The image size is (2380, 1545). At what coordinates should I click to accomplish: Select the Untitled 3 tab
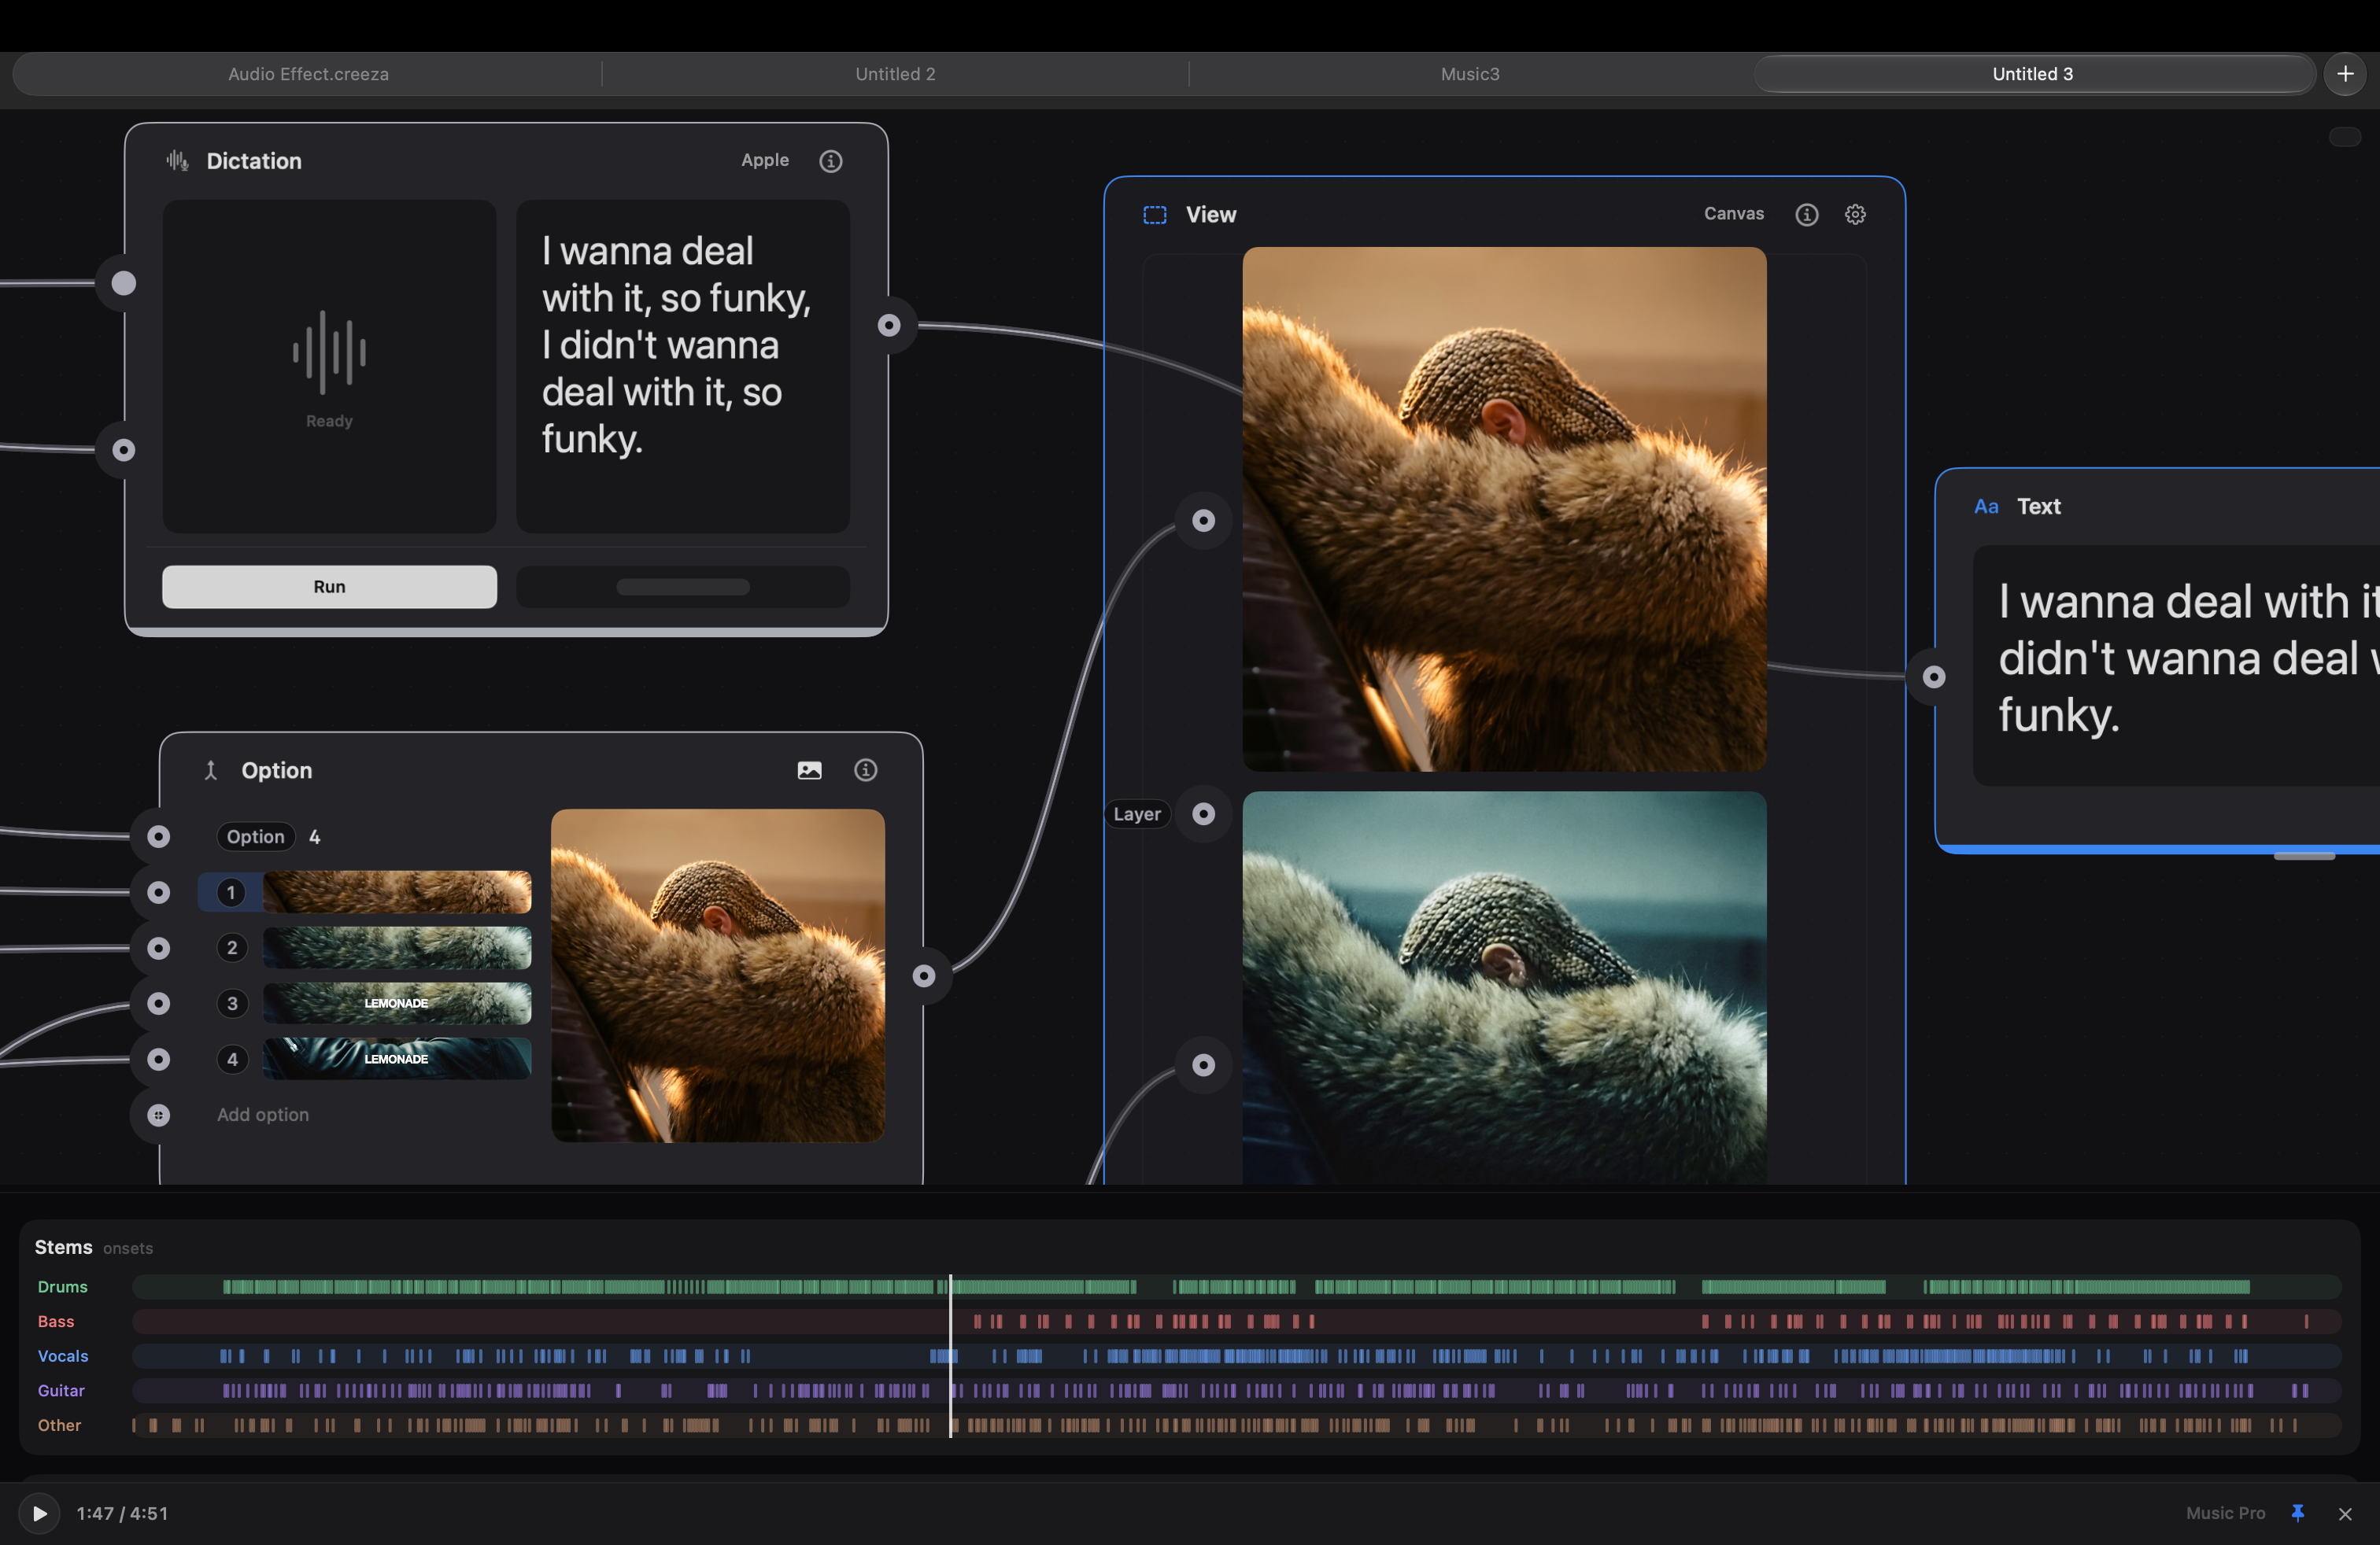(2032, 74)
